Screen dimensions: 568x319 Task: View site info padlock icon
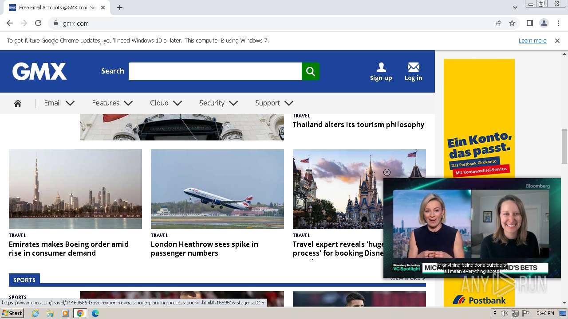point(55,23)
